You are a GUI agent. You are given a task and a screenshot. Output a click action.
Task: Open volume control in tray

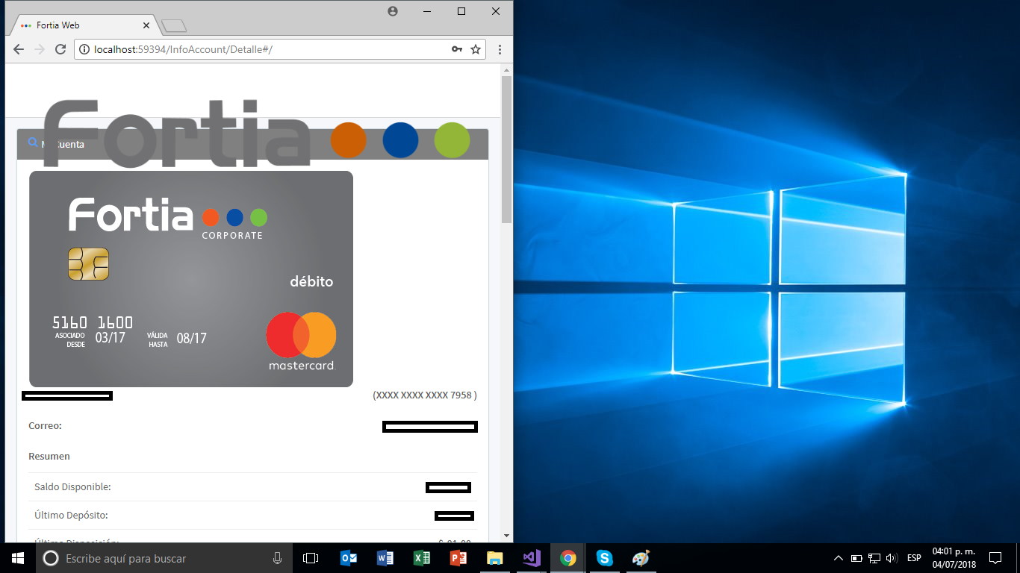(x=891, y=558)
